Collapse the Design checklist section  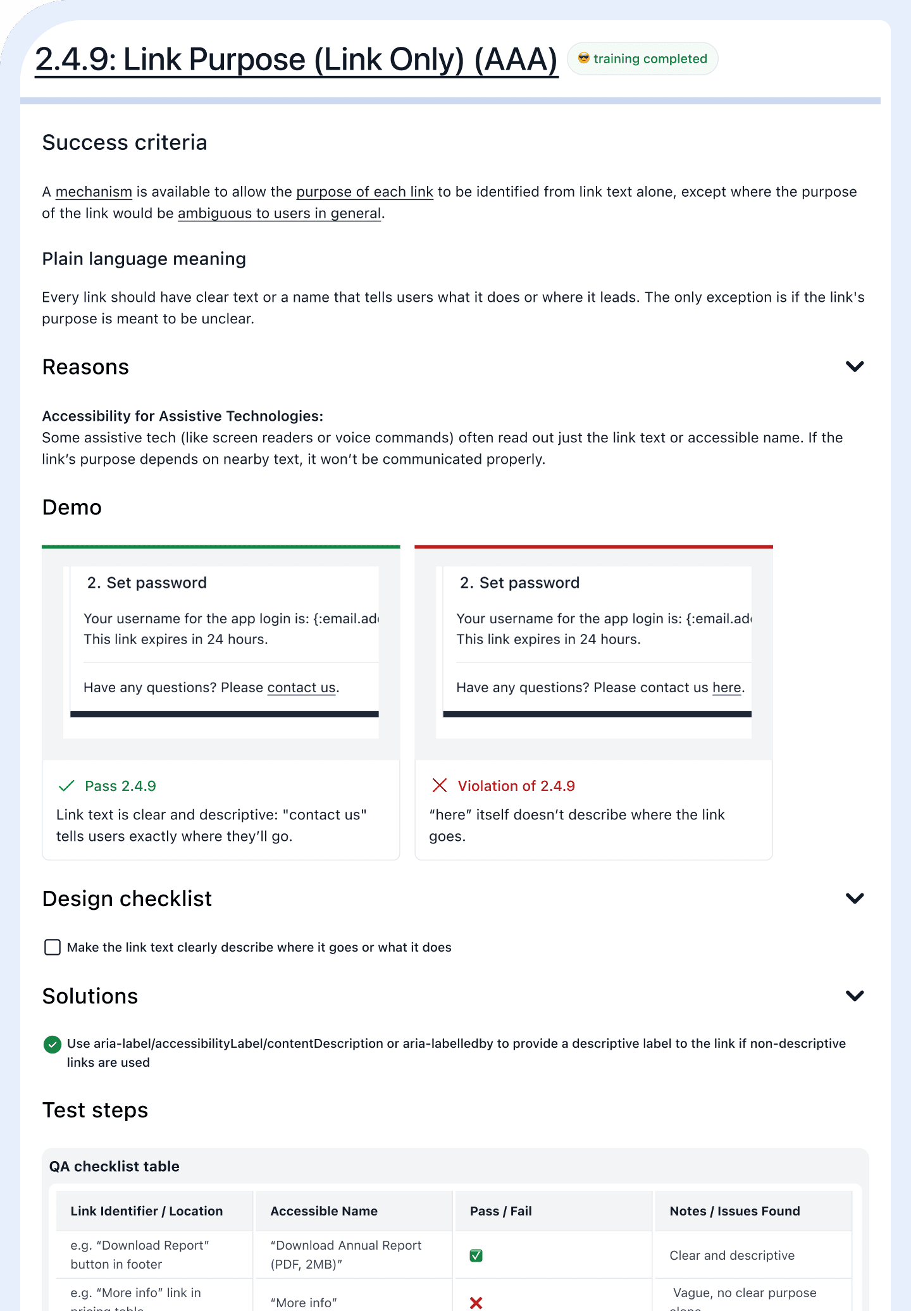[x=854, y=898]
